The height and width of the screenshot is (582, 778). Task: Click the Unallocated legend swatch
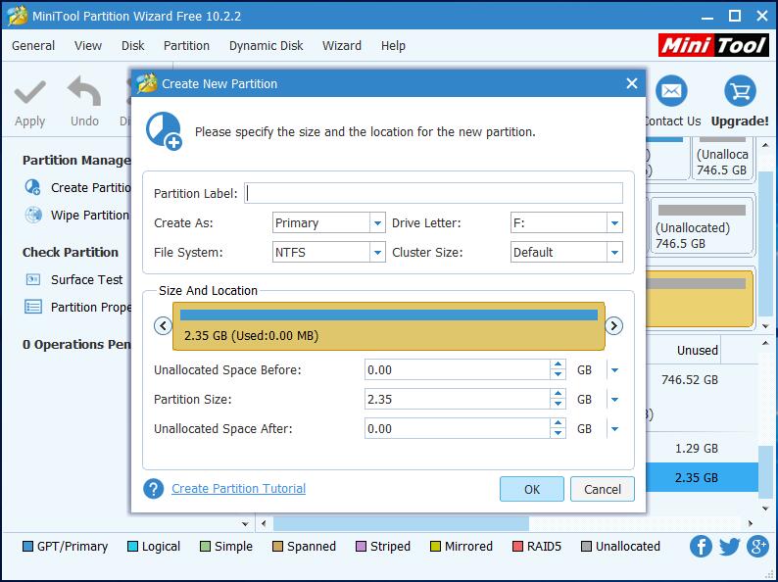pyautogui.click(x=587, y=547)
